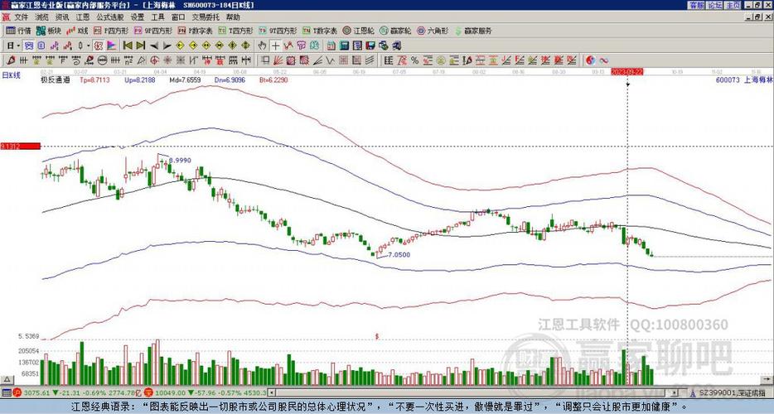The image size is (774, 414).
Task: Open the 9P四方形 tool
Action: (x=152, y=31)
